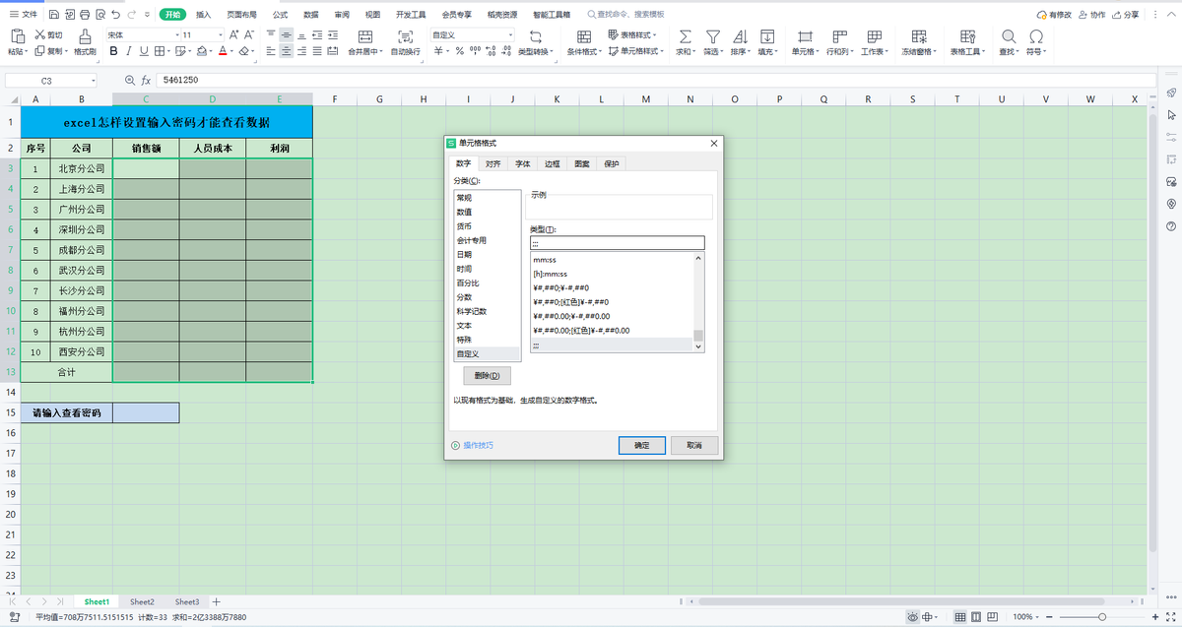
Task: Click the zoom slider in status bar
Action: point(1101,616)
